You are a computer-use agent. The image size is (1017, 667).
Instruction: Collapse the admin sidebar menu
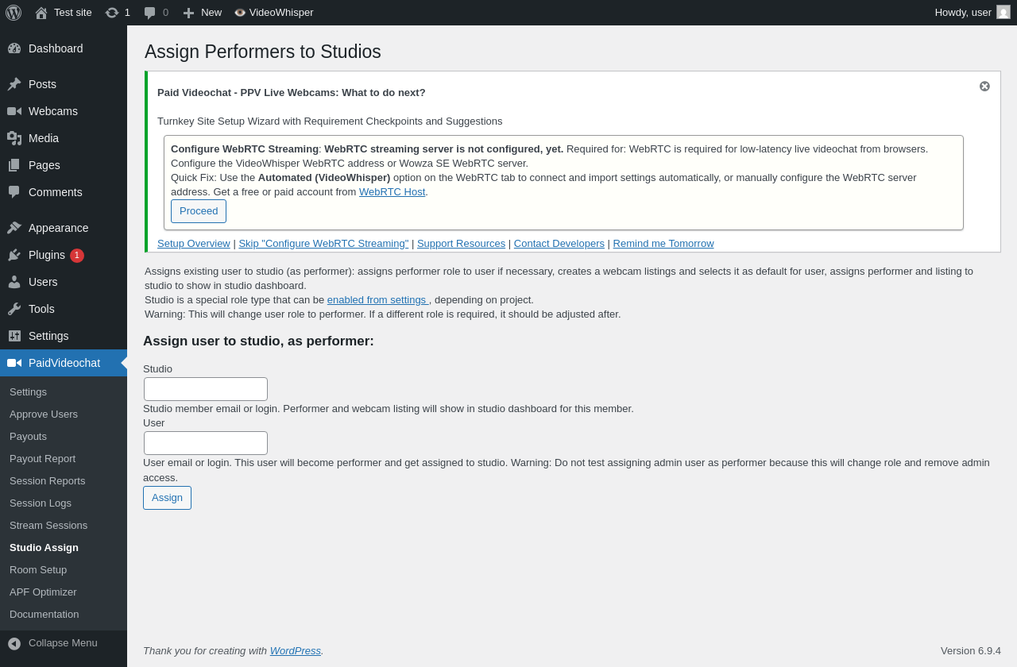pos(64,643)
